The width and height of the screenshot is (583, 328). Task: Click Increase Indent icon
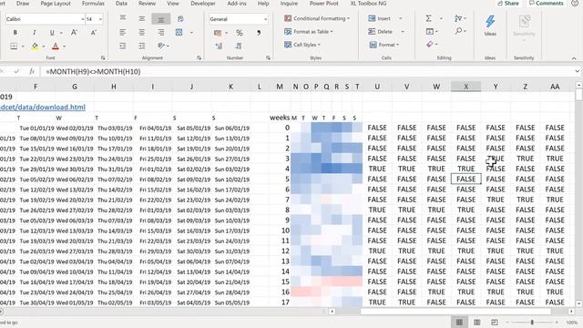(x=142, y=46)
